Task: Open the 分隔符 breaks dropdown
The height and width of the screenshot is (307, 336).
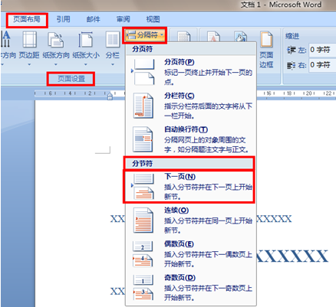Action: pos(145,35)
